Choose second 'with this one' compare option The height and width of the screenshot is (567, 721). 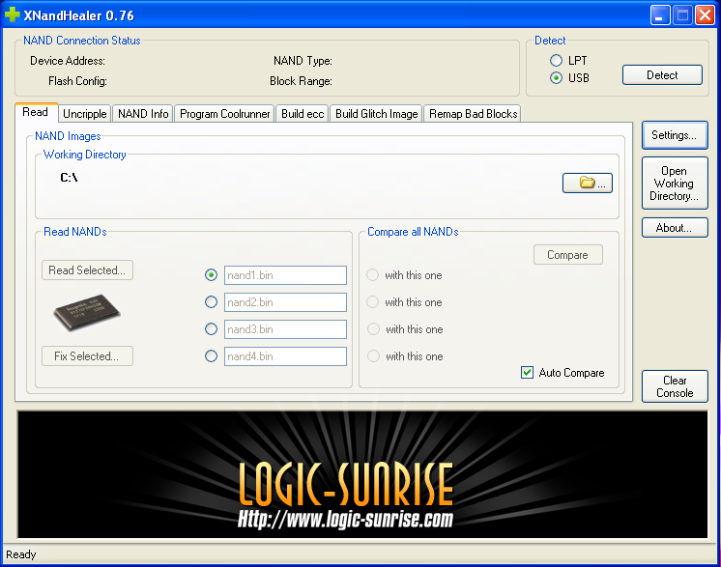[x=372, y=302]
